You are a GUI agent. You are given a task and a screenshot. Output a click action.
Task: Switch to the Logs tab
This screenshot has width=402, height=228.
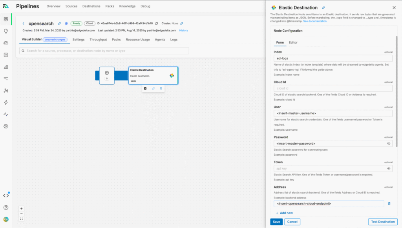174,40
